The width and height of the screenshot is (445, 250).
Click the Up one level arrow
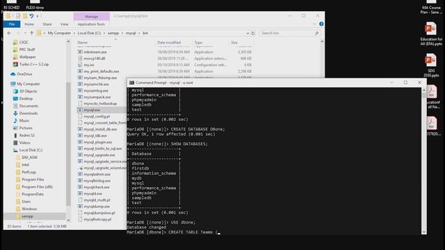[31, 33]
